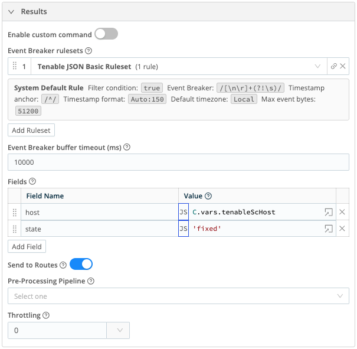Disable the Send to Routes toggle
The image size is (357, 349).
coord(81,264)
